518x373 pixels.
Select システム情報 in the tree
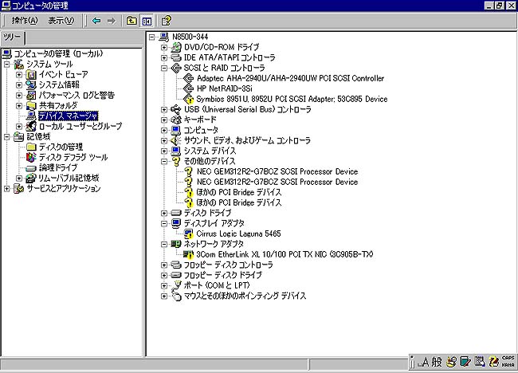pyautogui.click(x=59, y=85)
